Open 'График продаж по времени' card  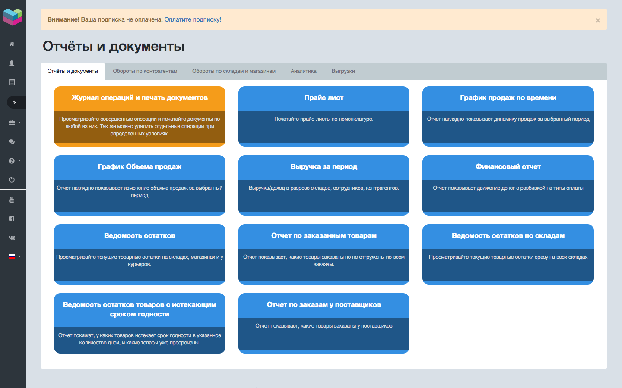(508, 116)
